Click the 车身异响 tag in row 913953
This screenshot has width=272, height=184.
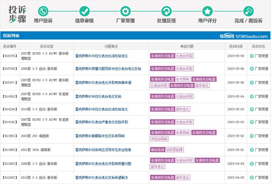coord(183,132)
